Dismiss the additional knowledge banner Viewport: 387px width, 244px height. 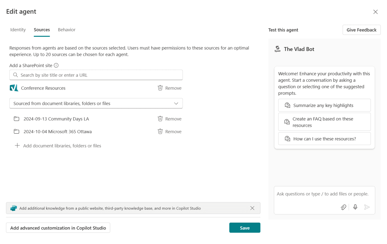tap(252, 208)
